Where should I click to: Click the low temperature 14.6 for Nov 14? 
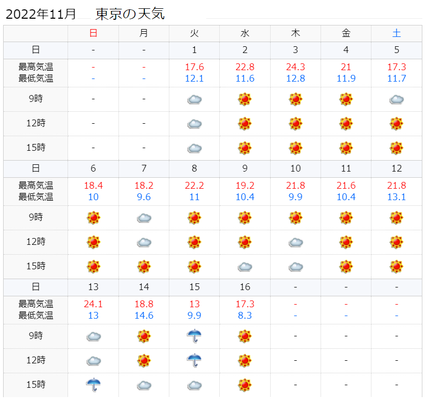point(144,316)
